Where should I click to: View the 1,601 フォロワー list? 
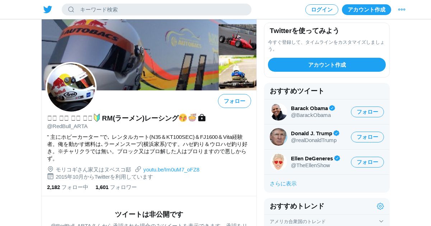pos(116,187)
